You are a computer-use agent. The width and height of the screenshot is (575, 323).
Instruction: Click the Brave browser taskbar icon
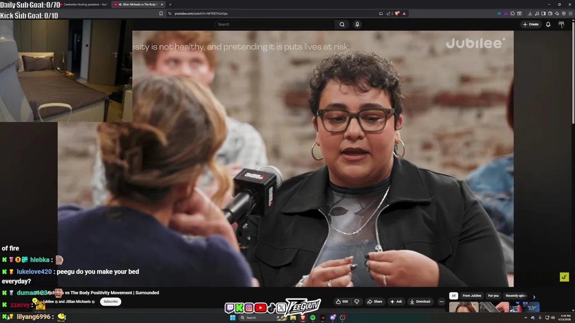[303, 318]
